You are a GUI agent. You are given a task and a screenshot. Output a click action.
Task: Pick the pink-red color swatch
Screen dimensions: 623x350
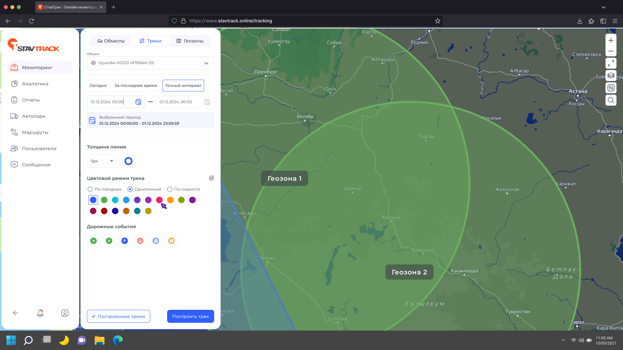point(159,200)
